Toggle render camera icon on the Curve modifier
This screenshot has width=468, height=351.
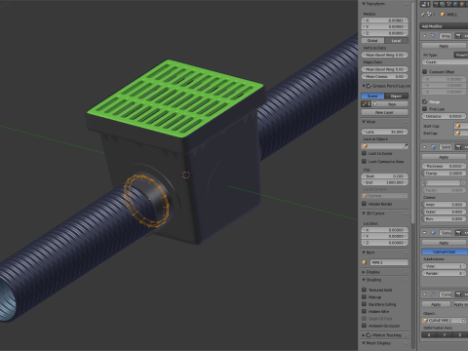(458, 294)
